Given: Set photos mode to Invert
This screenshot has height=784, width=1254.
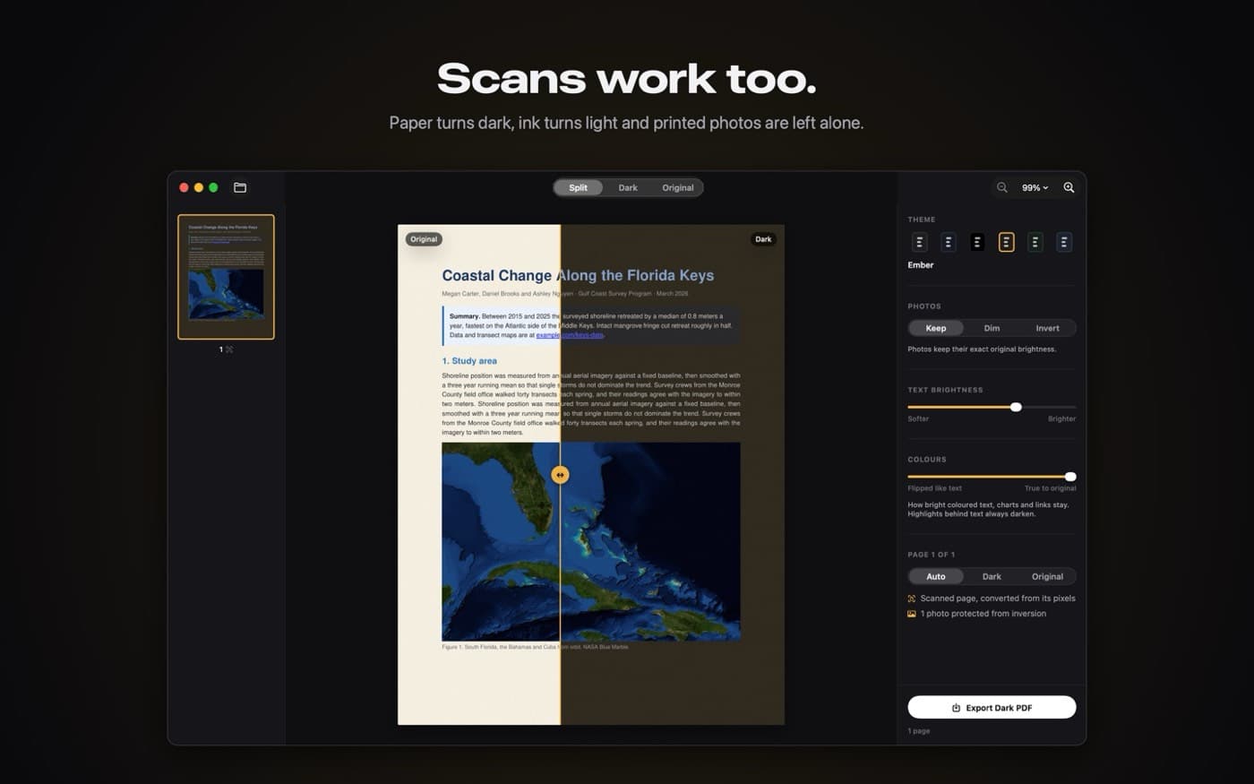Looking at the screenshot, I should click(1047, 328).
